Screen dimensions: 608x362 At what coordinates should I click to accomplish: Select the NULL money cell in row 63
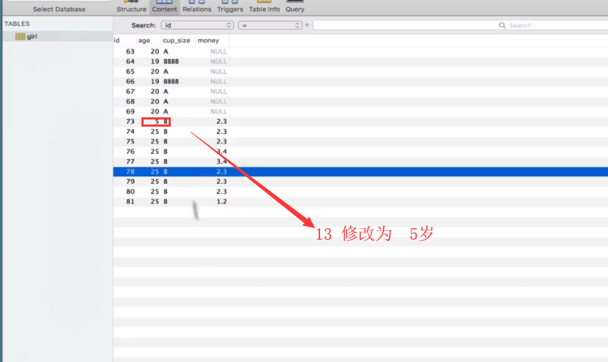(x=219, y=52)
